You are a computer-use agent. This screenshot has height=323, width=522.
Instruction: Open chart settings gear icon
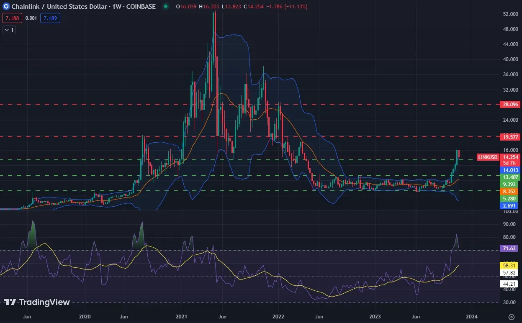tap(511, 316)
